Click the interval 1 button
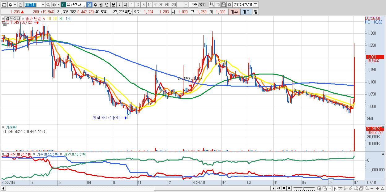This screenshot has width=386, height=192. (x=131, y=5)
